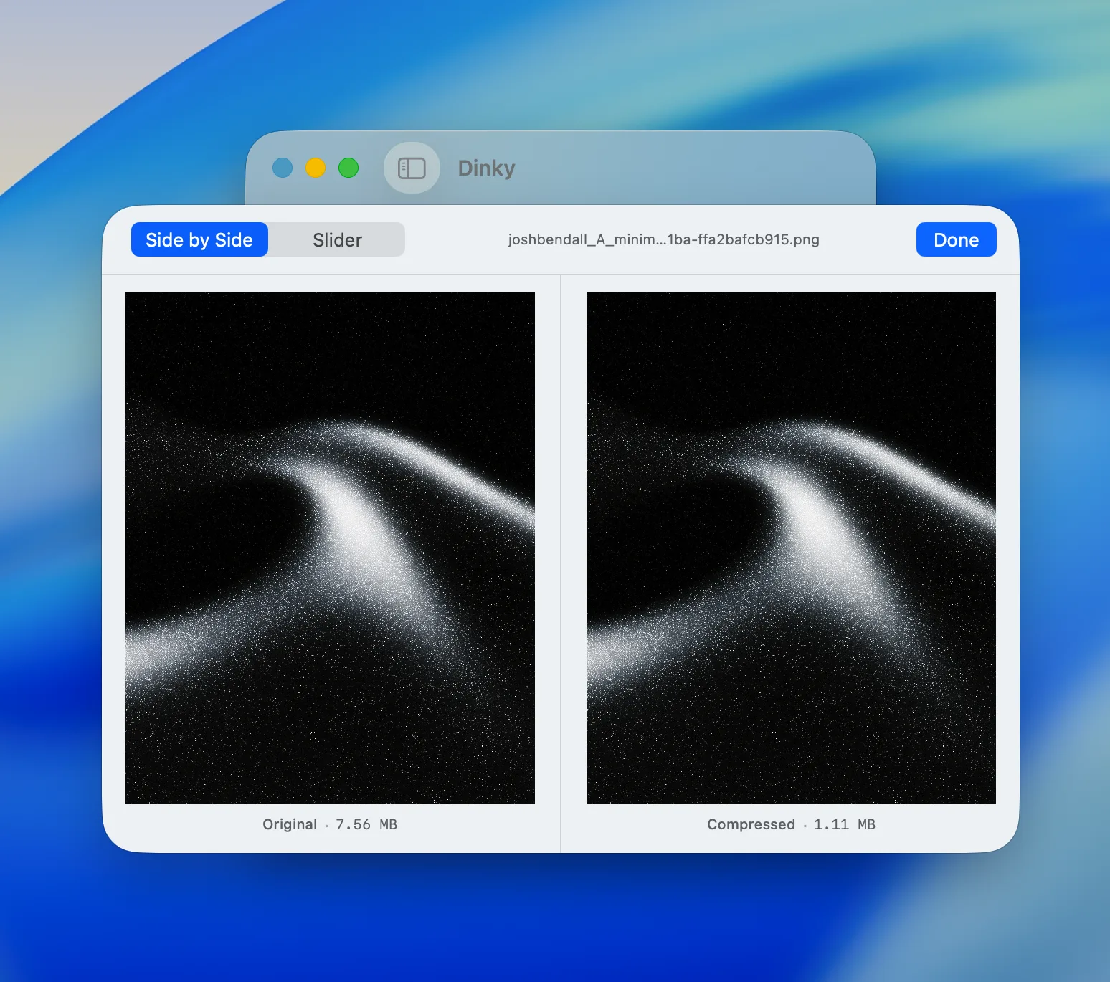Toggle the sidebar icon in Dinky's title bar
The width and height of the screenshot is (1110, 982).
pos(412,168)
